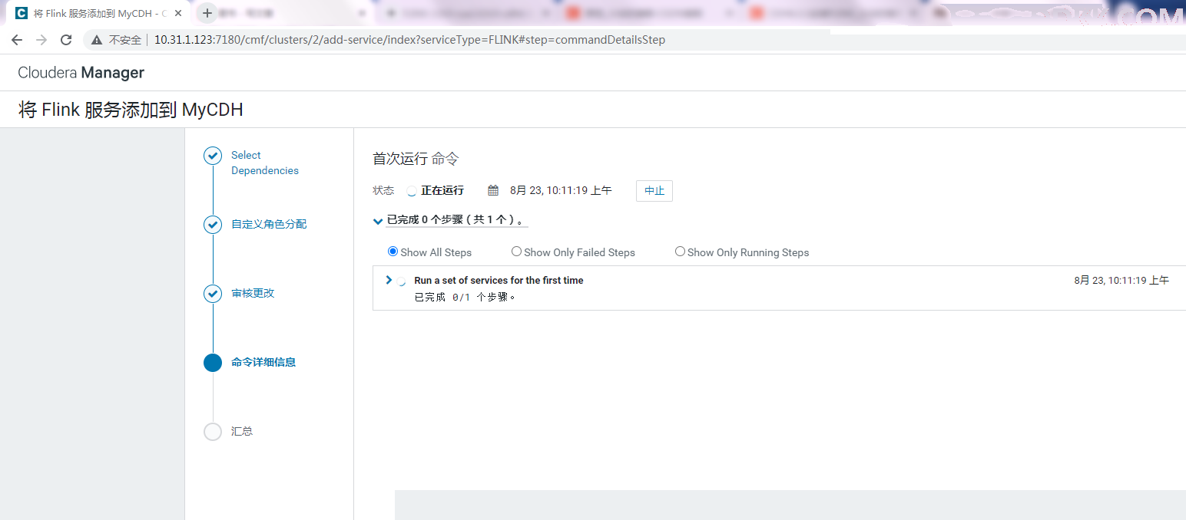
Task: Click the 汇总 step label
Action: 242,432
